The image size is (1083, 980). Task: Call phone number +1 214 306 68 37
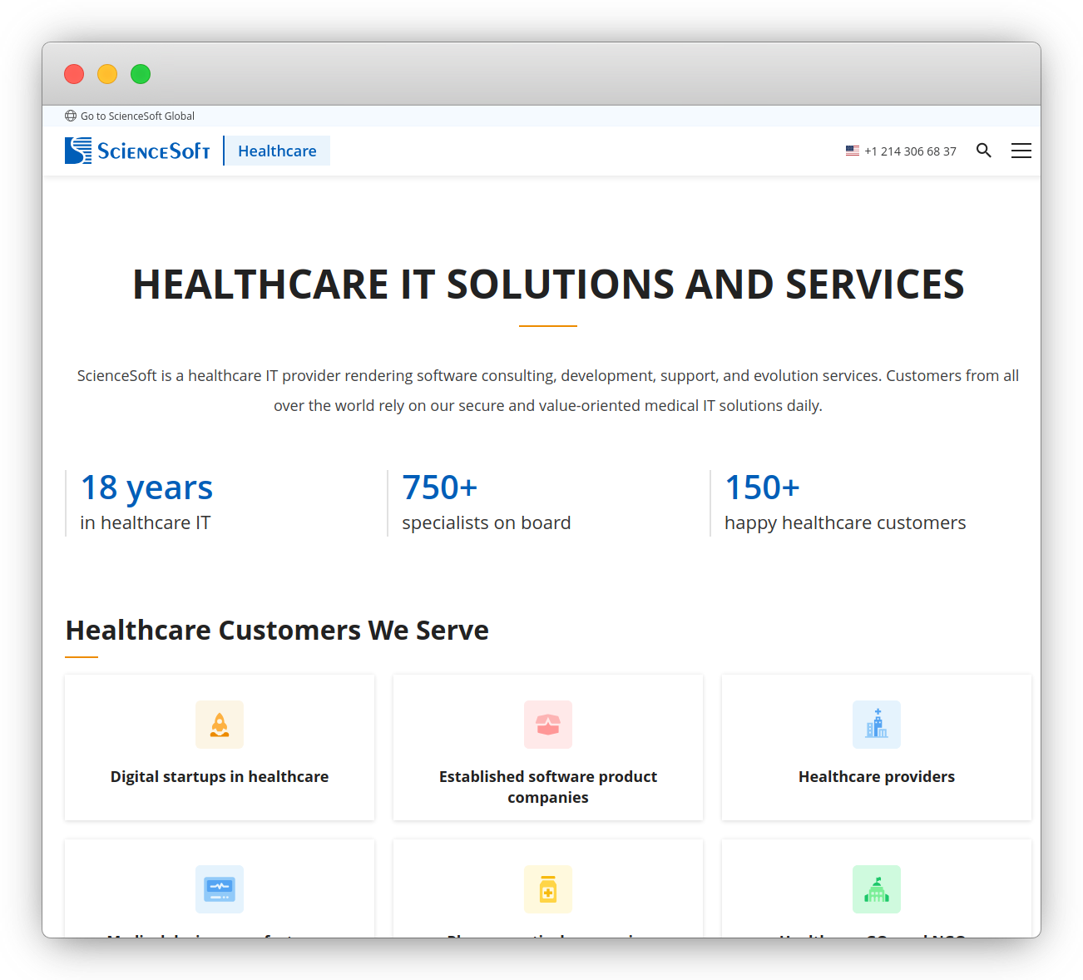click(910, 151)
